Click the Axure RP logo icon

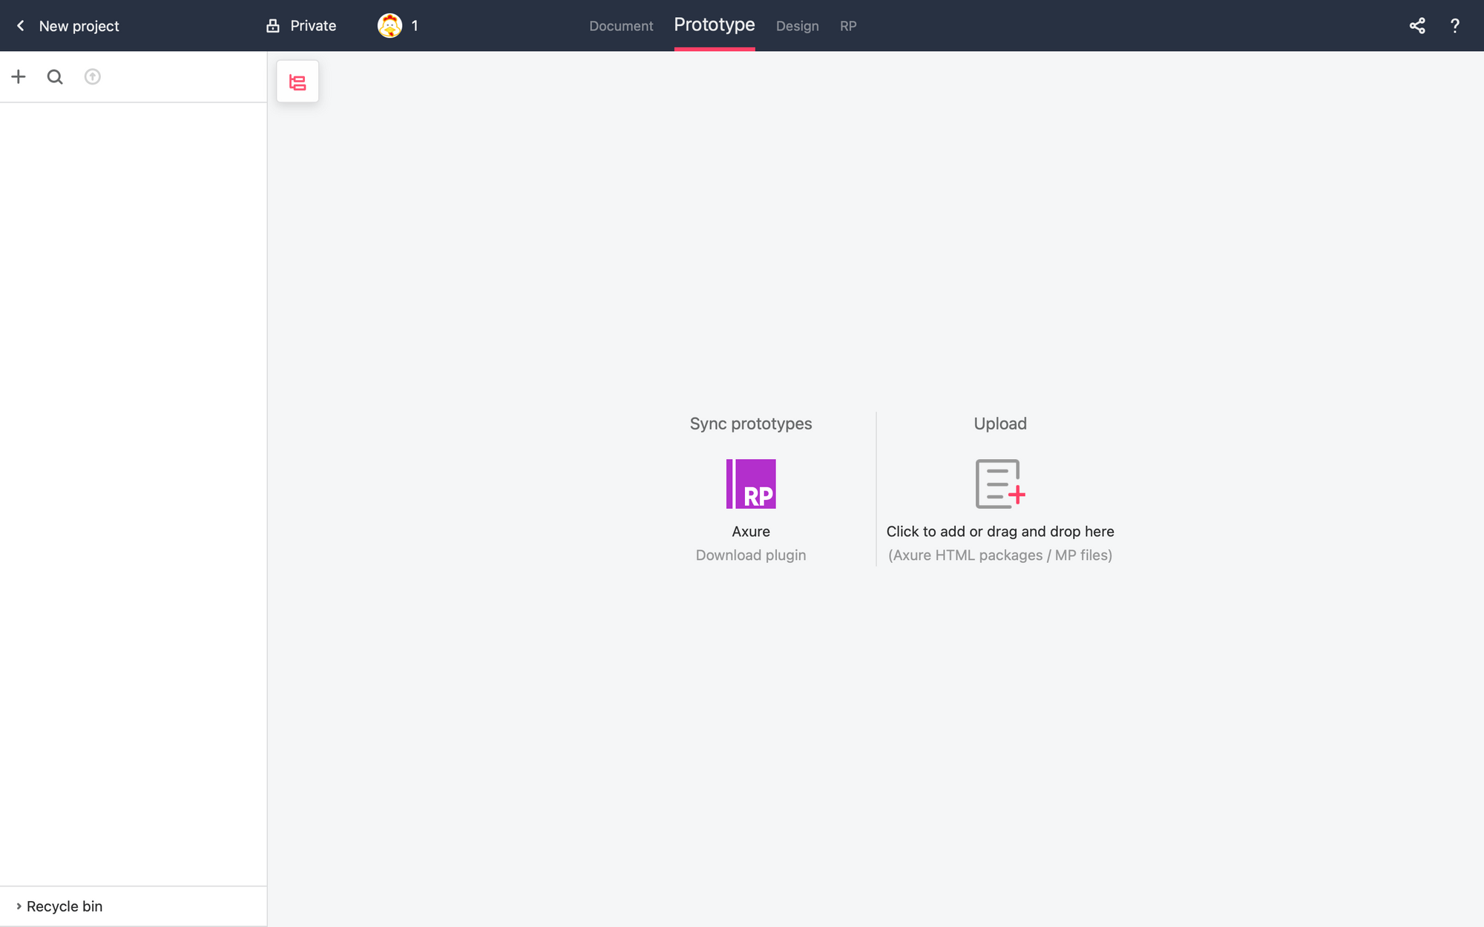coord(751,484)
